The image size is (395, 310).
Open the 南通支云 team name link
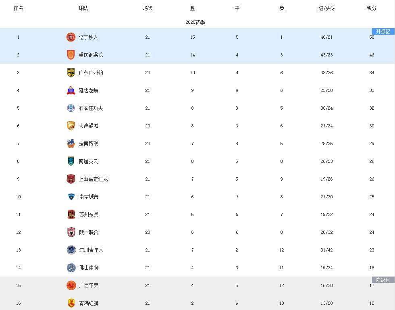88,161
